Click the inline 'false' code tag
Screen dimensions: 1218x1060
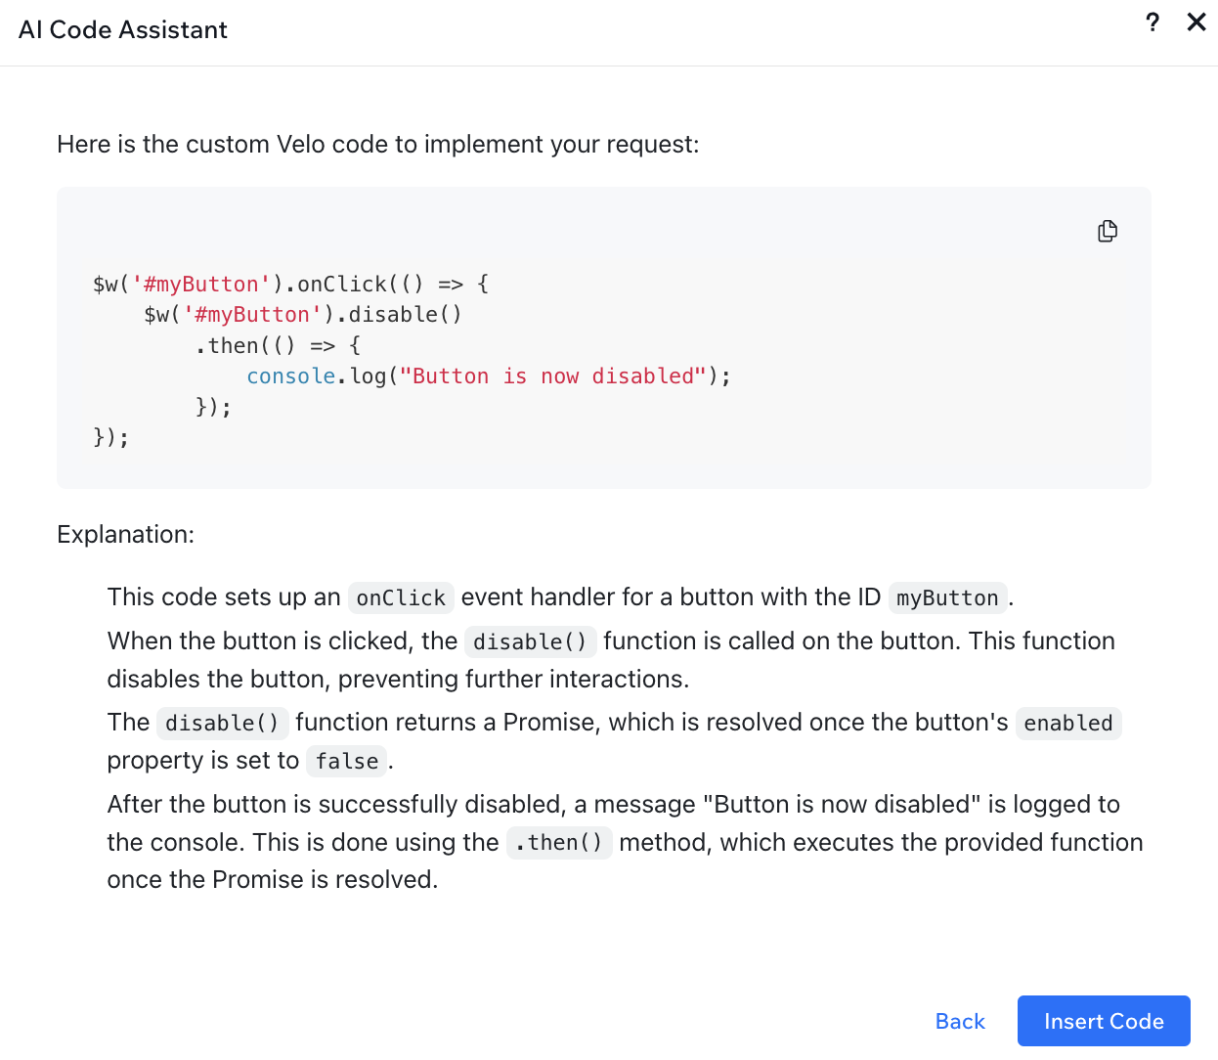[347, 761]
